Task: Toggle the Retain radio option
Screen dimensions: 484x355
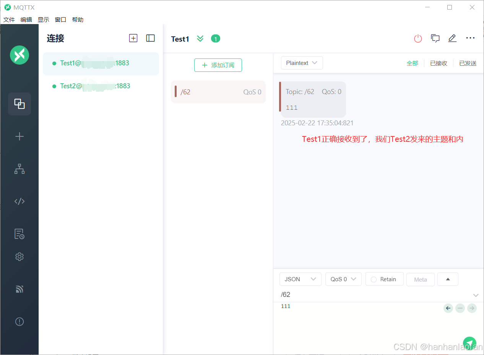Action: 385,279
